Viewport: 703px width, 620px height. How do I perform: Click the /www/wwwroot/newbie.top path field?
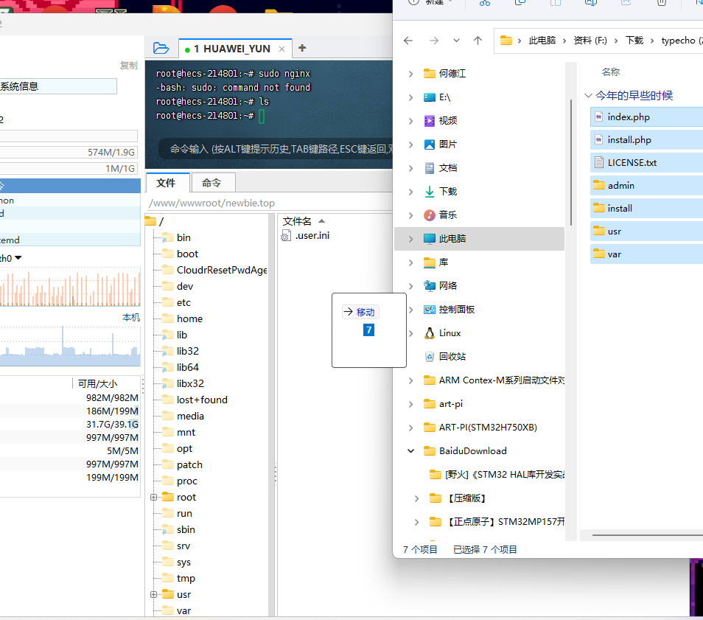[x=269, y=203]
